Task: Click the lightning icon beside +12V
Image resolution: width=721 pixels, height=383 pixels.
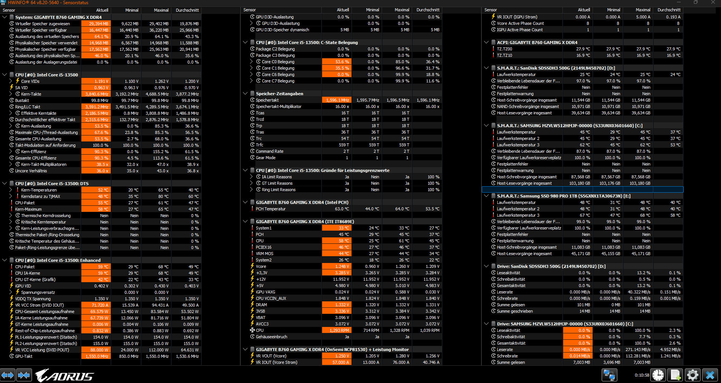Action: (252, 279)
